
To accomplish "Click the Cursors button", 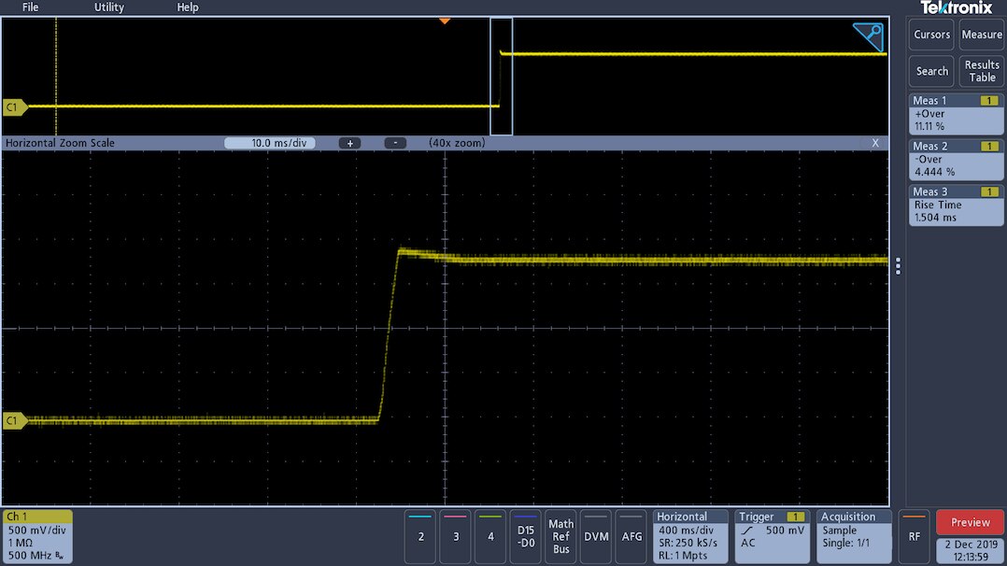I will [931, 35].
